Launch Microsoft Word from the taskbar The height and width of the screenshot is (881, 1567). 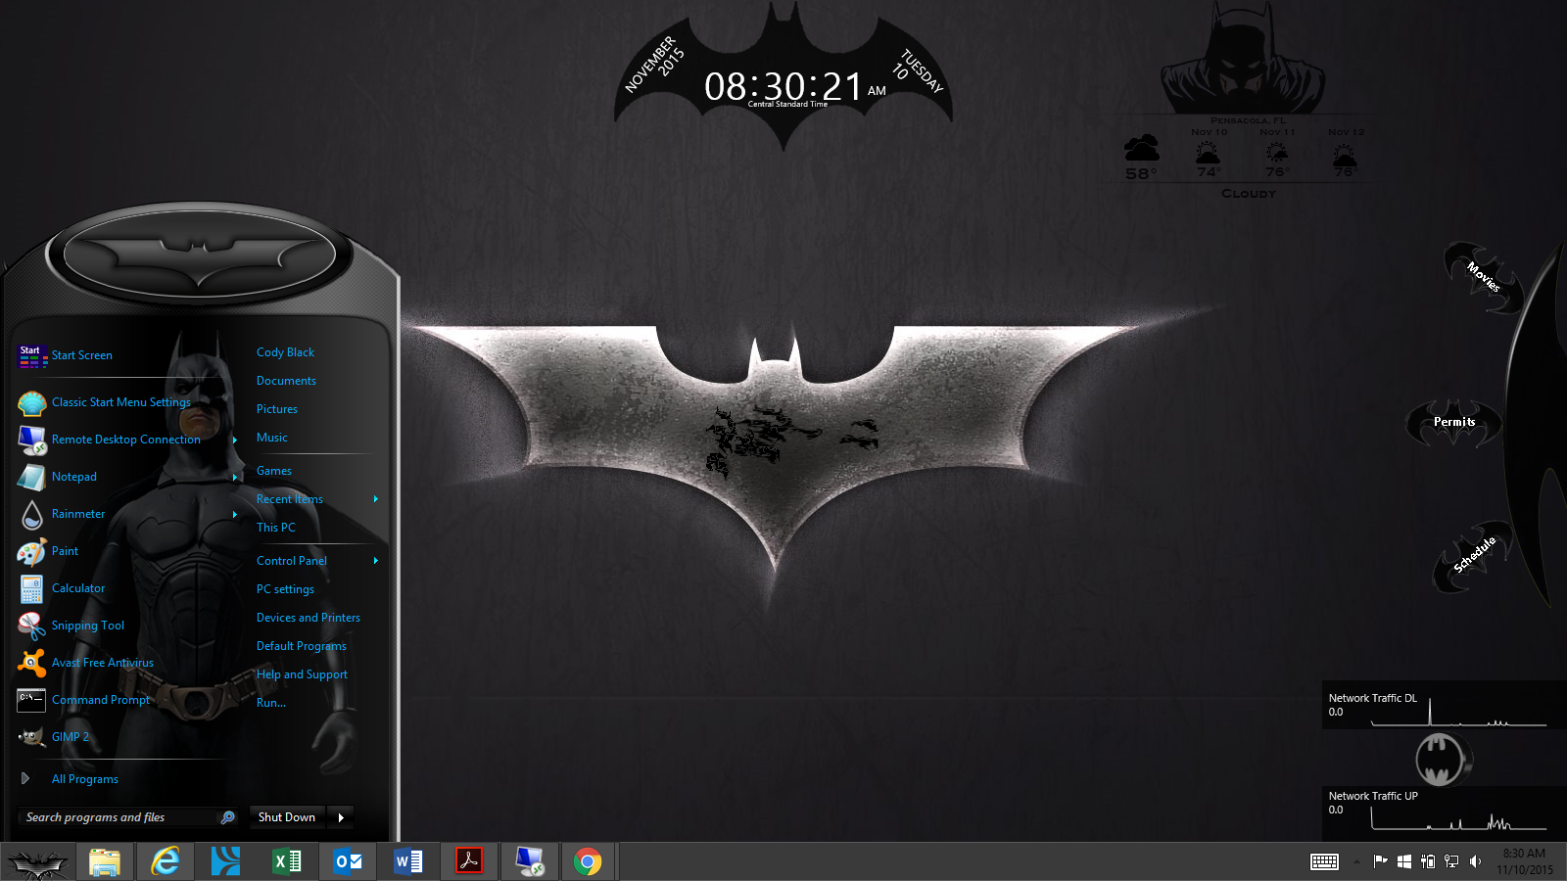[x=408, y=861]
